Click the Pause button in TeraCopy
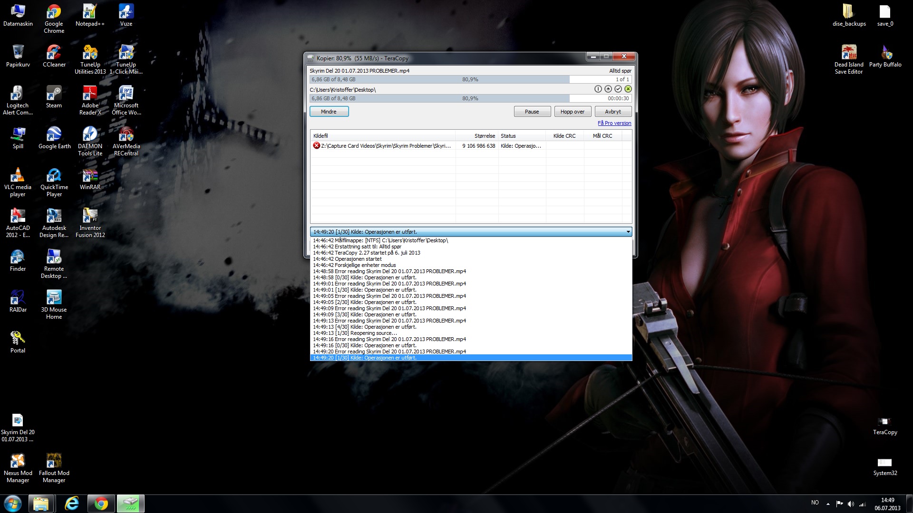 pyautogui.click(x=532, y=112)
